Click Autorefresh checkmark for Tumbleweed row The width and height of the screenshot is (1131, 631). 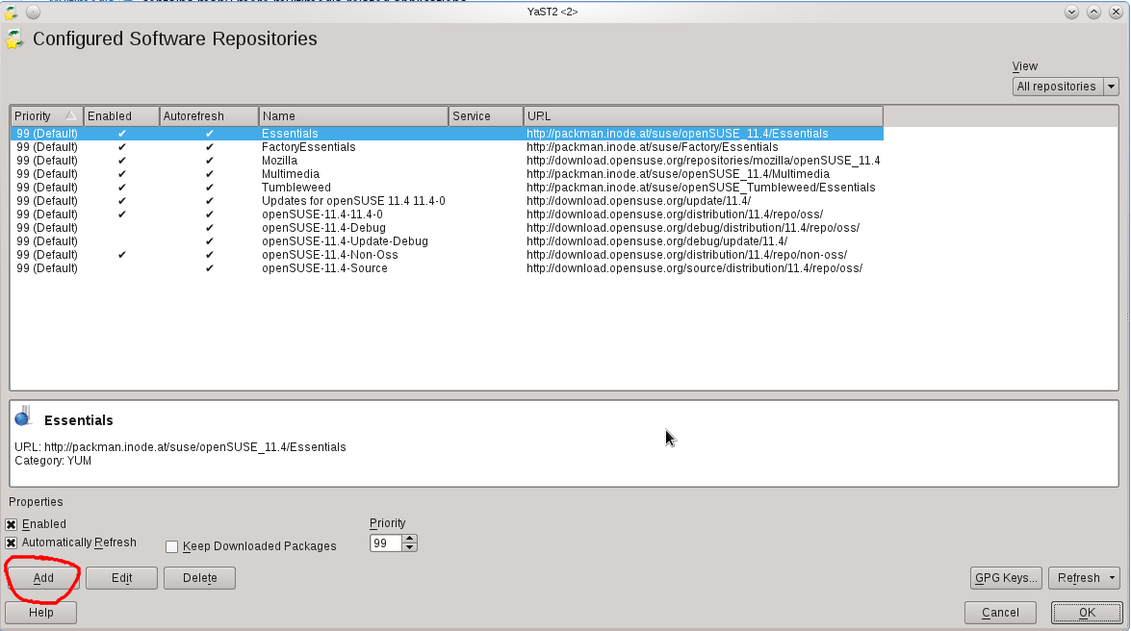point(209,188)
